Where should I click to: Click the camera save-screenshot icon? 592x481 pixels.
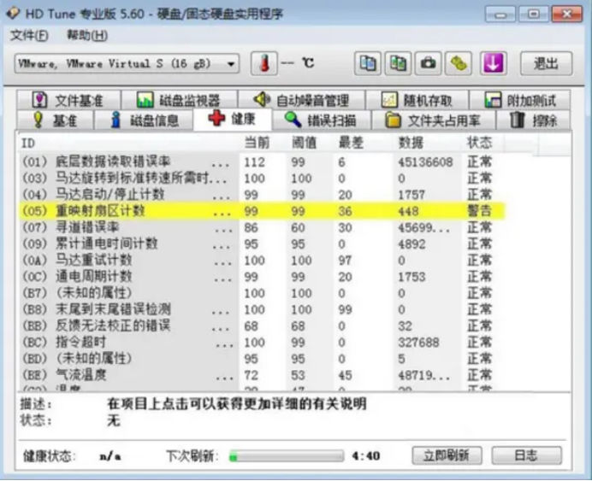[x=428, y=63]
